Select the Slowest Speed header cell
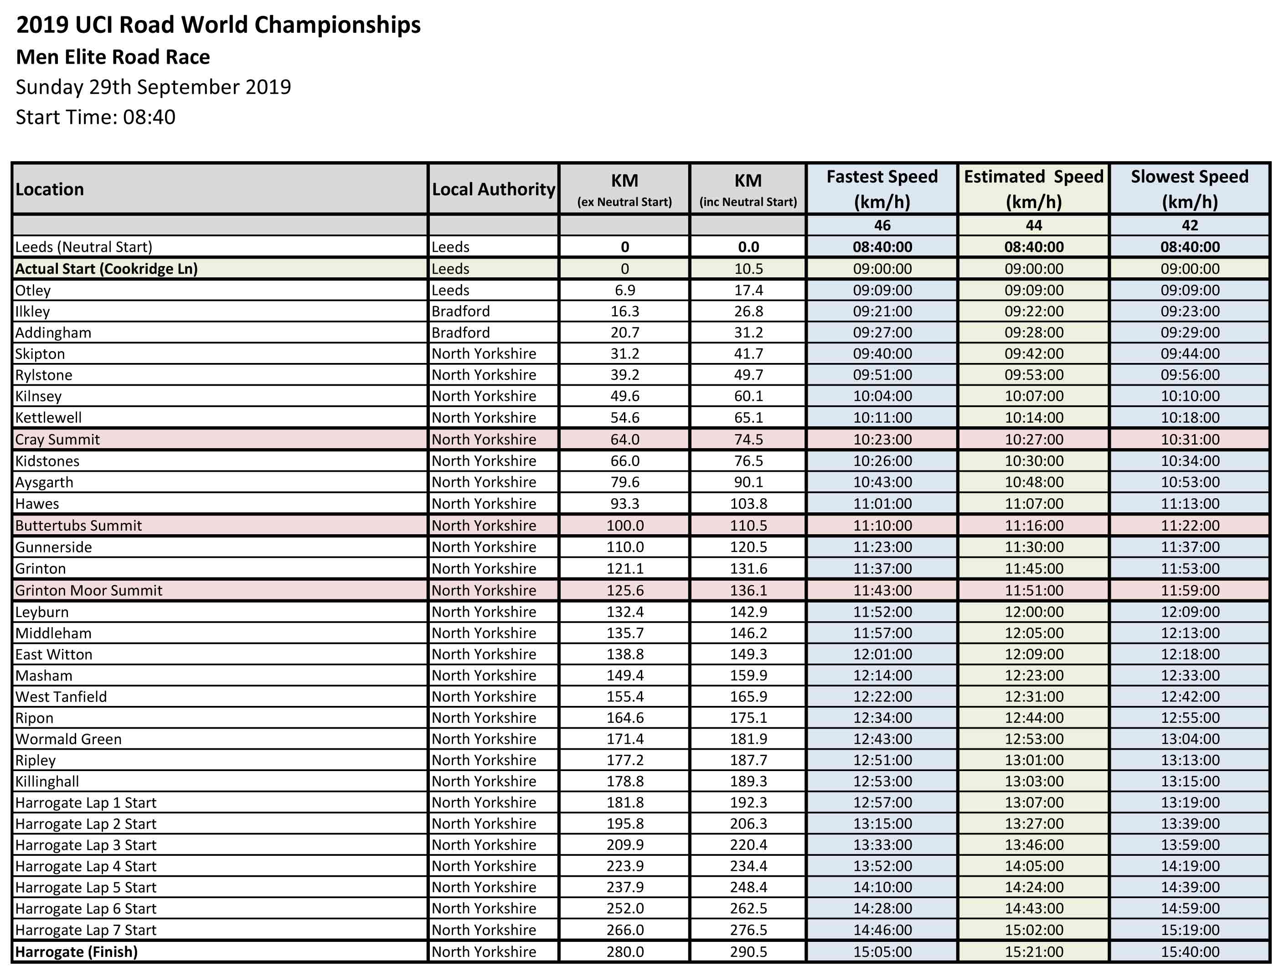This screenshot has height=966, width=1279. [x=1189, y=189]
